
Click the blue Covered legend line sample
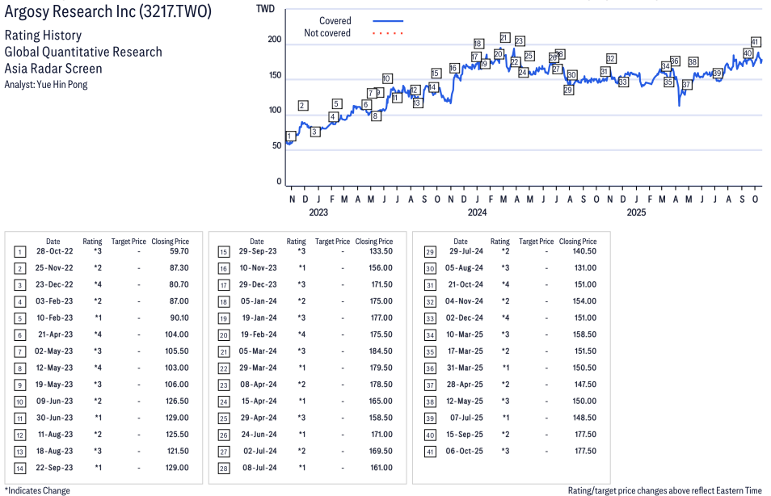[388, 21]
